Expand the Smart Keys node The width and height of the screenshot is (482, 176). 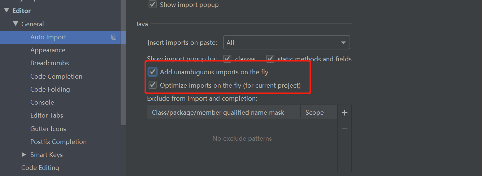tap(24, 154)
